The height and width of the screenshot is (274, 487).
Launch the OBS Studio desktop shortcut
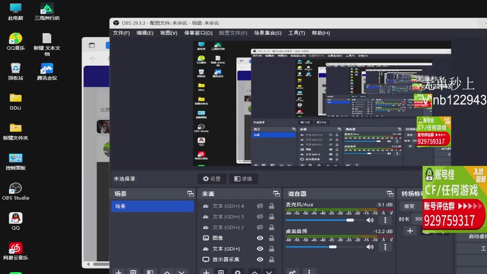(16, 191)
